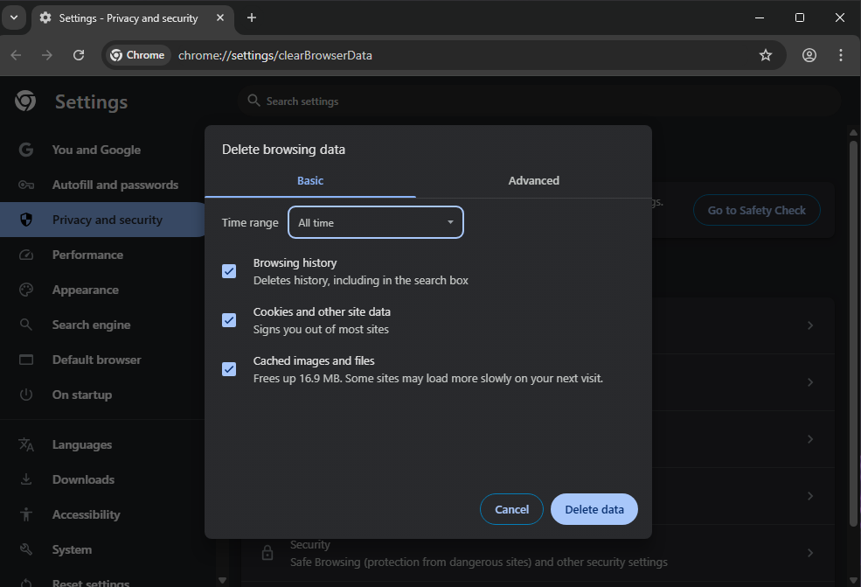Open Default browser settings
The width and height of the screenshot is (861, 587).
97,360
